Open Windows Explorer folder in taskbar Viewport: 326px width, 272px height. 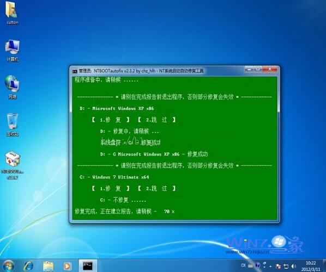coord(48,266)
